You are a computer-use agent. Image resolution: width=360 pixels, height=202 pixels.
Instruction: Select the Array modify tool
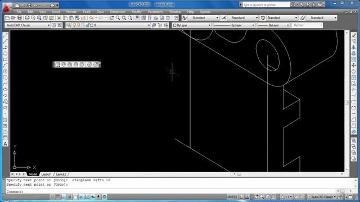[x=354, y=59]
